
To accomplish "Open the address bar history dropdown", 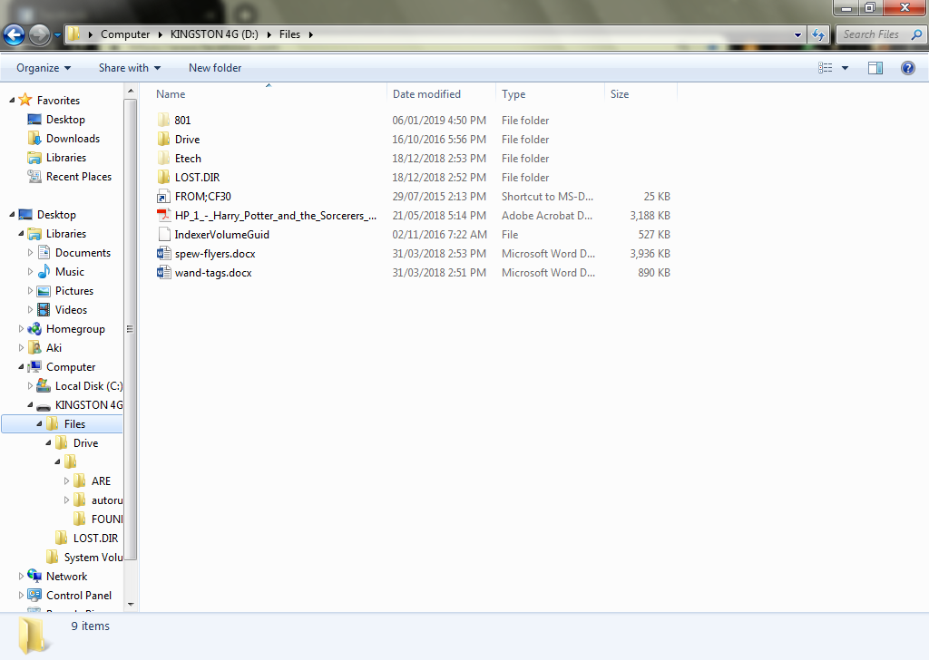I will tap(797, 34).
